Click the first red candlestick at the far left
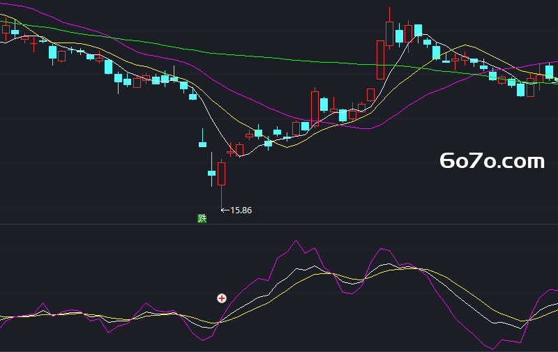 pos(6,29)
